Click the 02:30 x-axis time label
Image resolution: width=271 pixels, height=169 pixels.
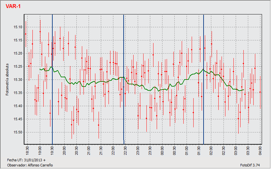coord(223,150)
